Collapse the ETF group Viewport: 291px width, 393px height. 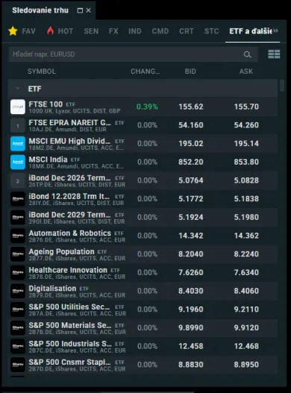click(18, 89)
